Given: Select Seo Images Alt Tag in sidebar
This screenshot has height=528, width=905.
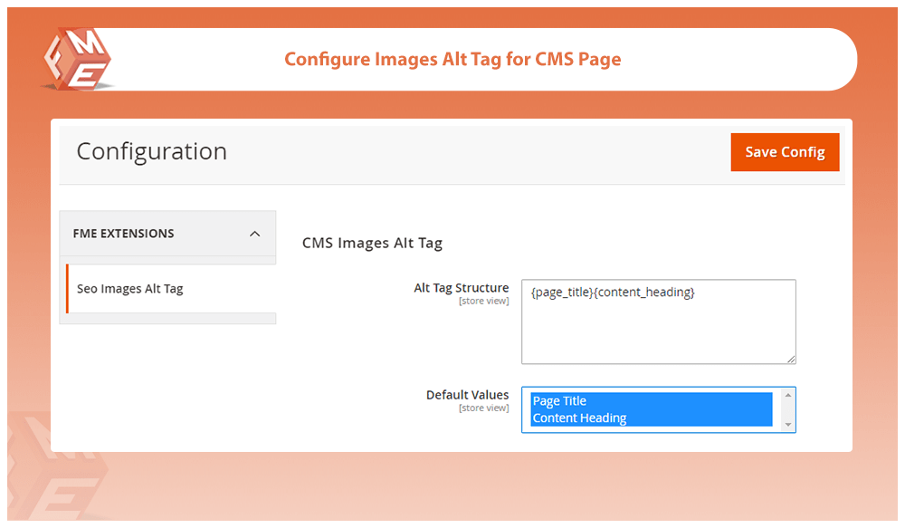Looking at the screenshot, I should click(x=129, y=289).
